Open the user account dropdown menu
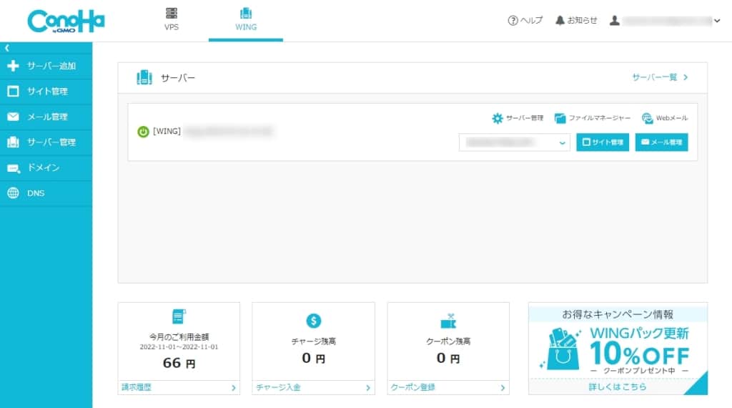The image size is (732, 408). pos(717,21)
